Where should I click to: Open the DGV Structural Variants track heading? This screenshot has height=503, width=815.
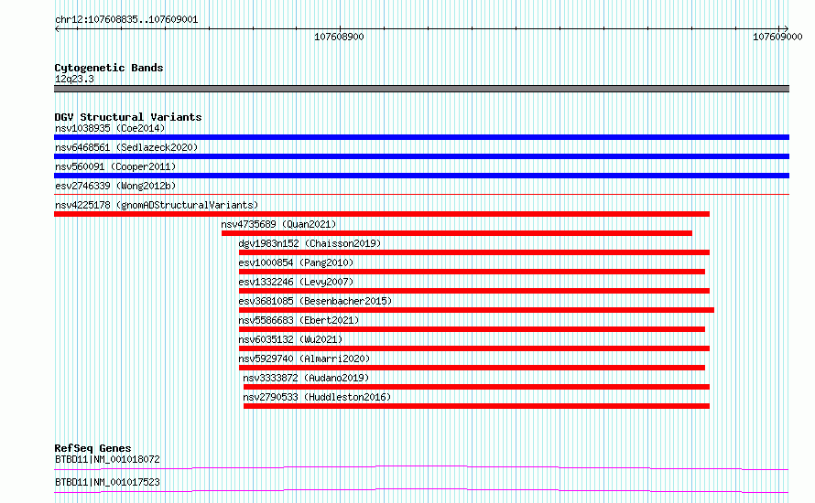(x=128, y=117)
